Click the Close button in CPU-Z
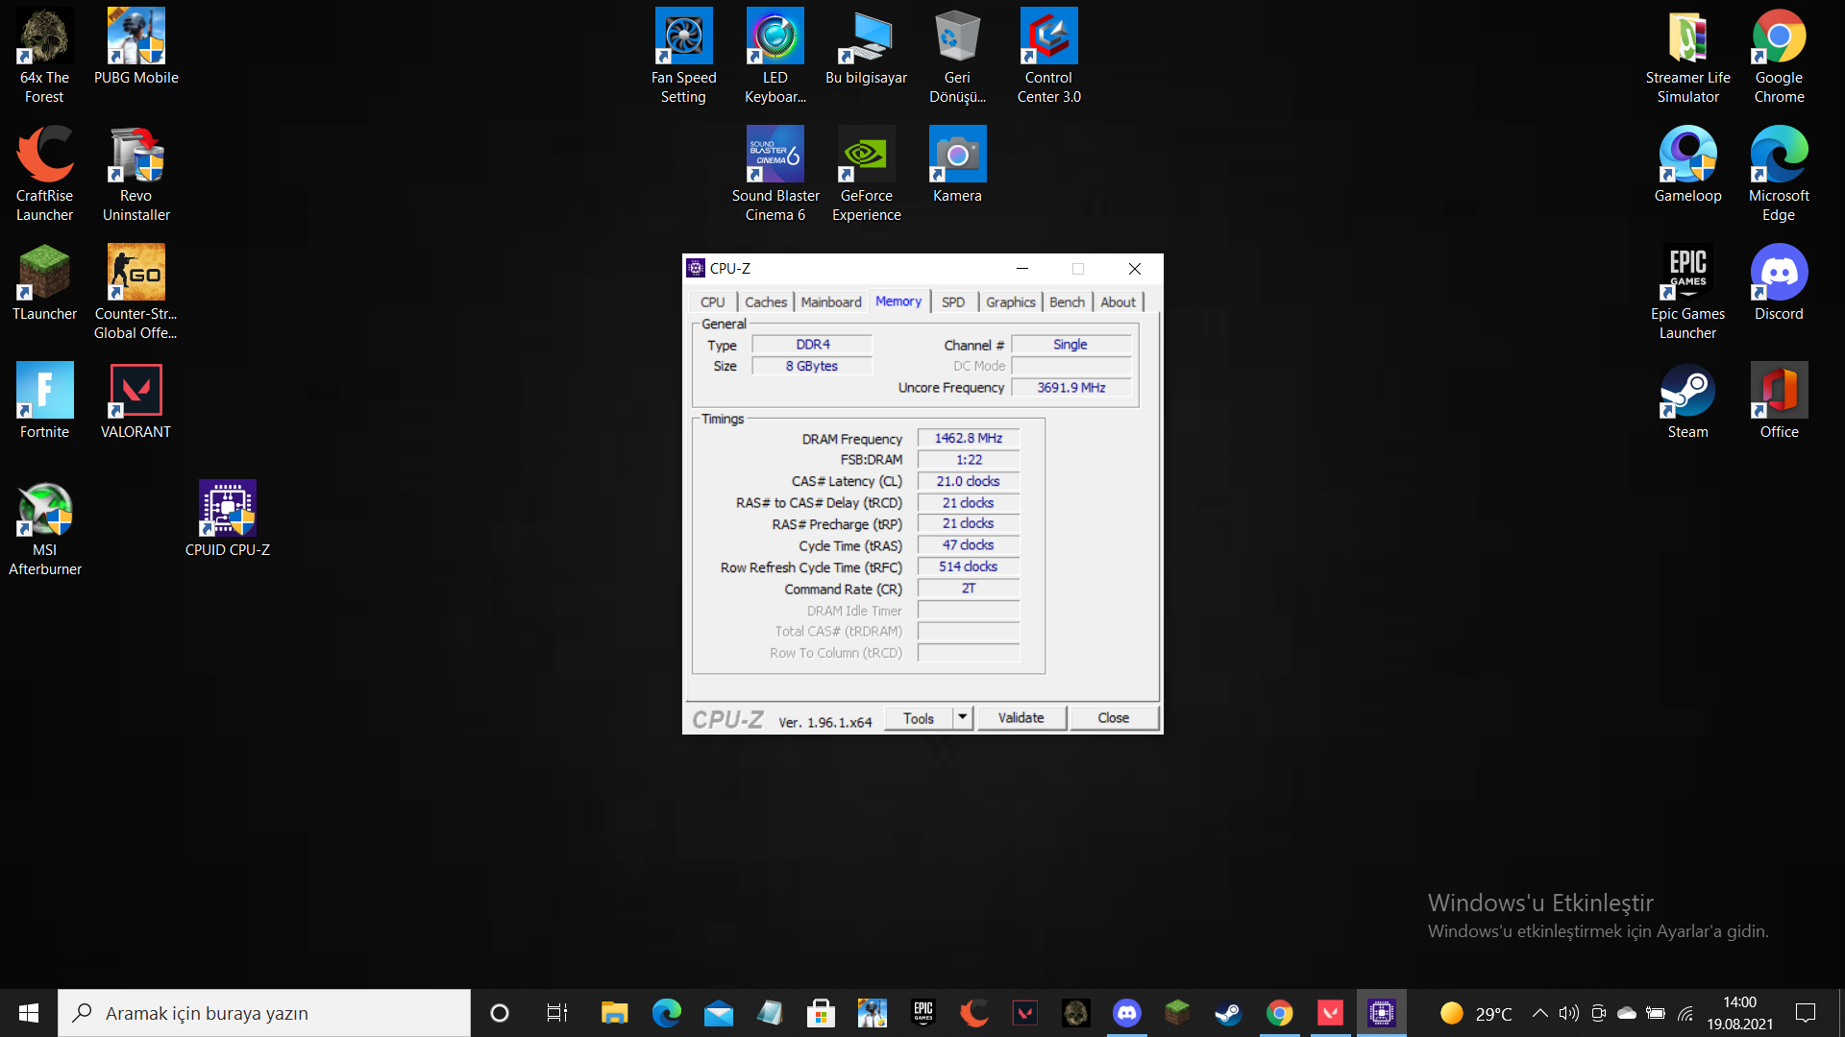This screenshot has height=1037, width=1845. 1113,717
